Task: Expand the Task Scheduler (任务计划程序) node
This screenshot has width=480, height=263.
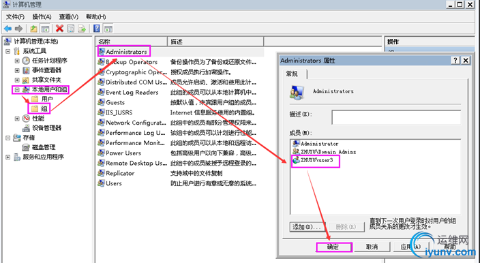Action: click(x=17, y=61)
